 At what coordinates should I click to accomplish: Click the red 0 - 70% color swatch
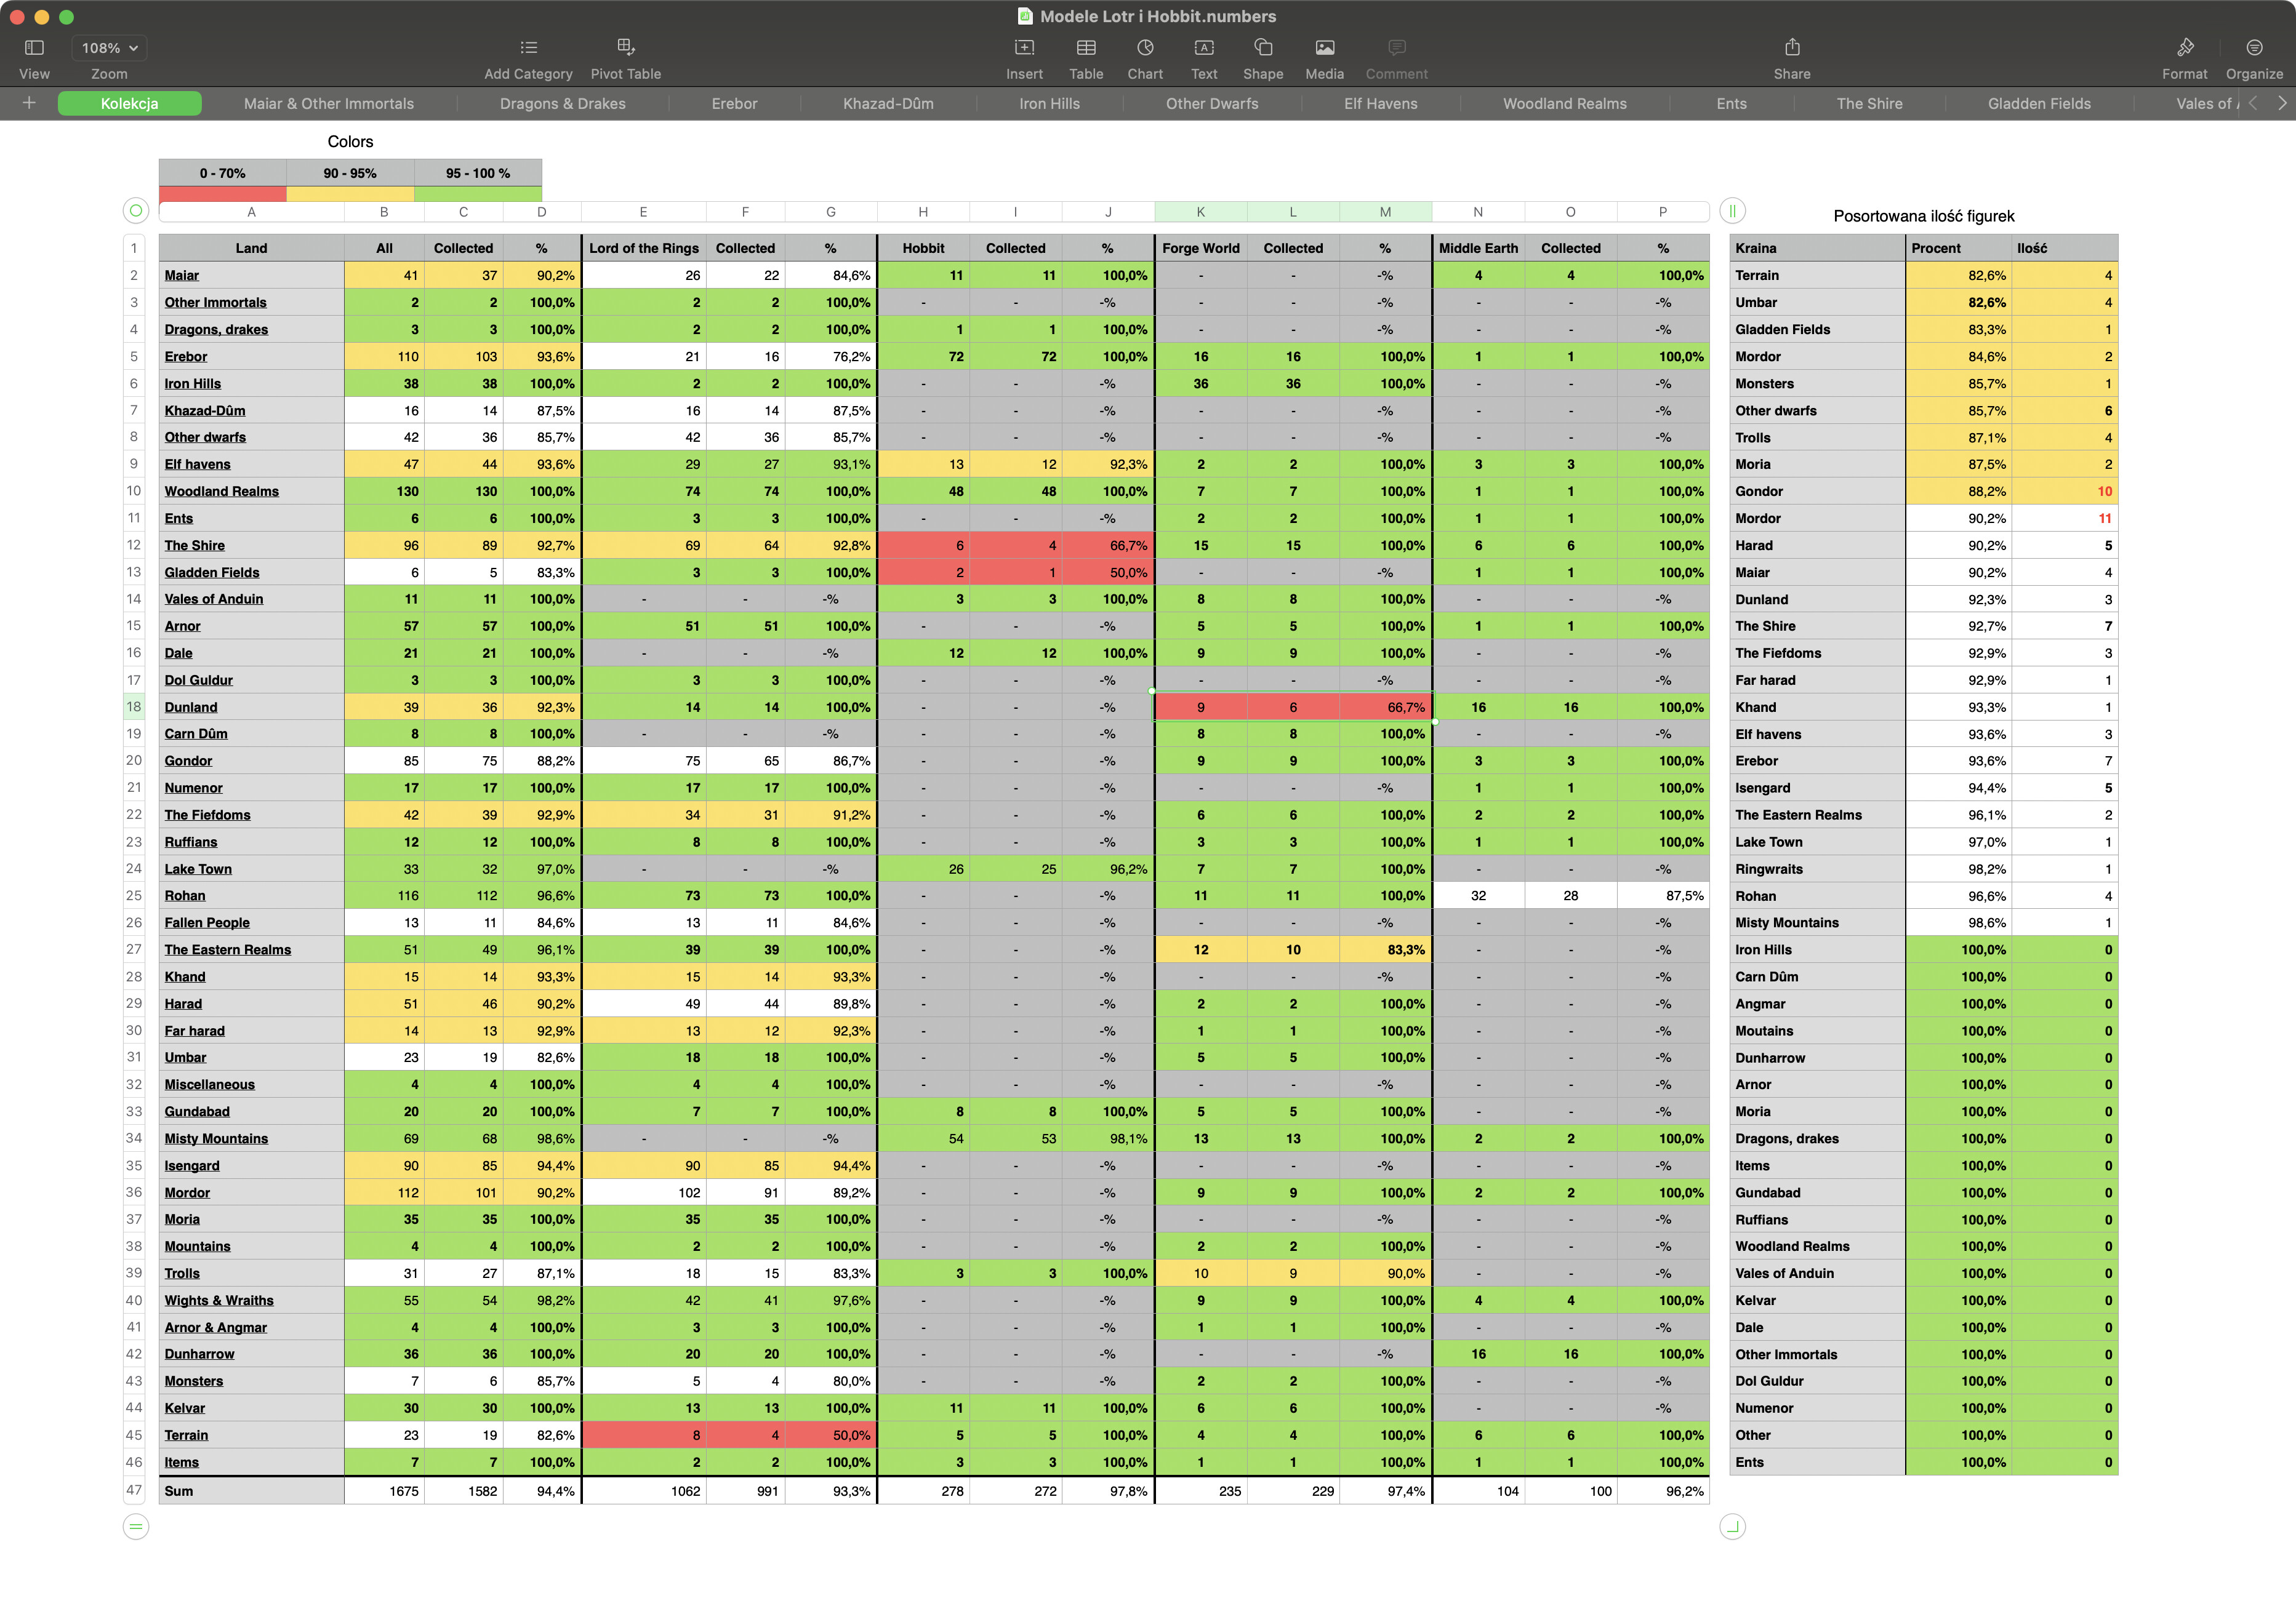(x=222, y=194)
